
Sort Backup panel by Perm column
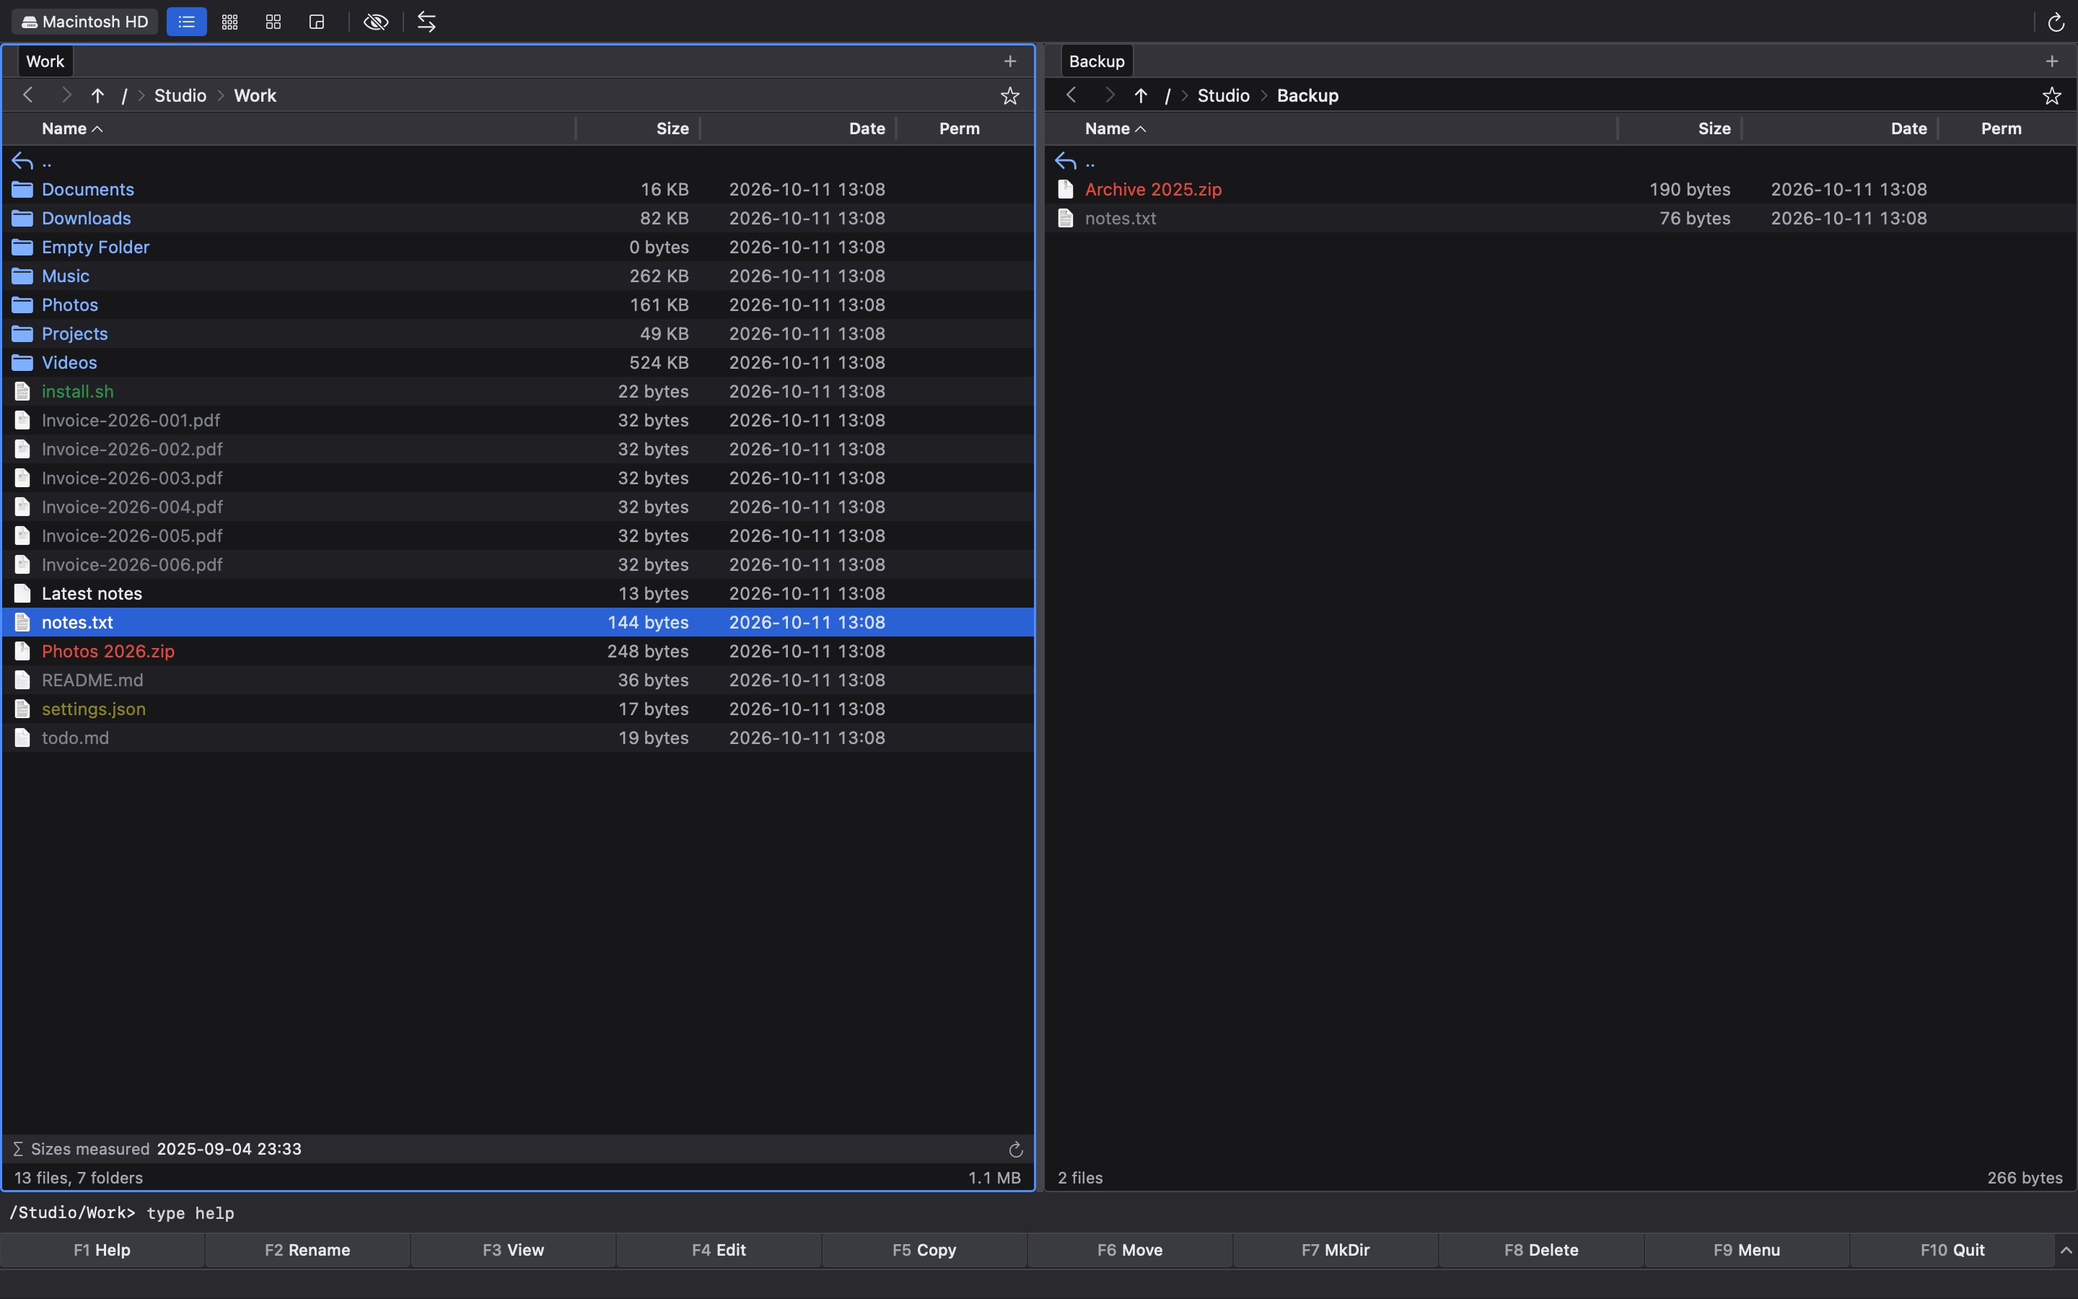[x=2001, y=129]
